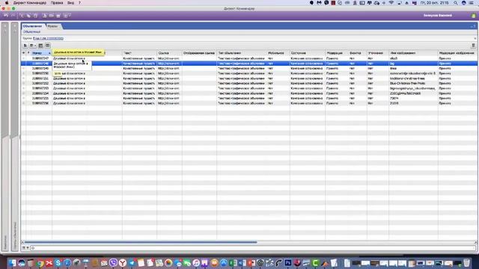Click the Имя изображения column header

tap(413, 53)
